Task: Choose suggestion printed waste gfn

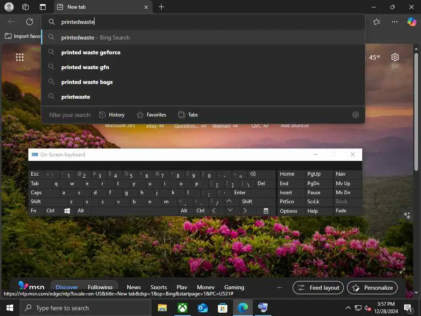Action: [203, 67]
